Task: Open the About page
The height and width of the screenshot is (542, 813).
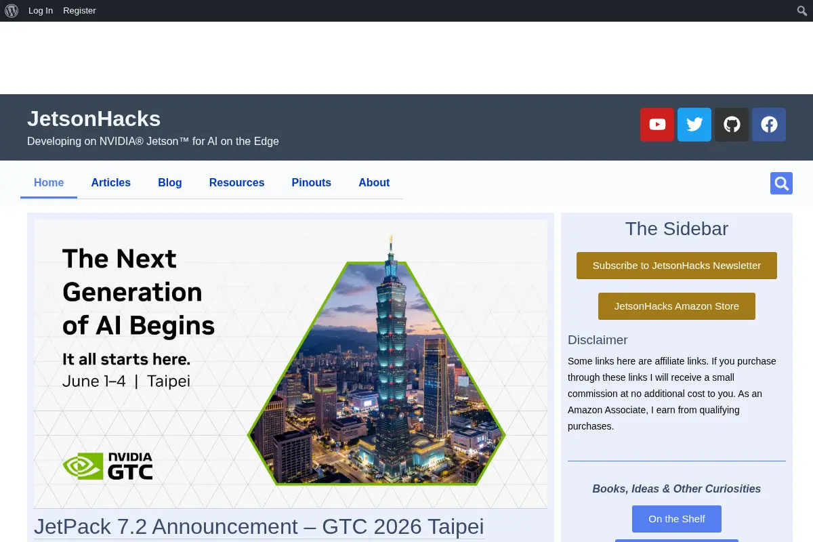Action: click(x=374, y=183)
